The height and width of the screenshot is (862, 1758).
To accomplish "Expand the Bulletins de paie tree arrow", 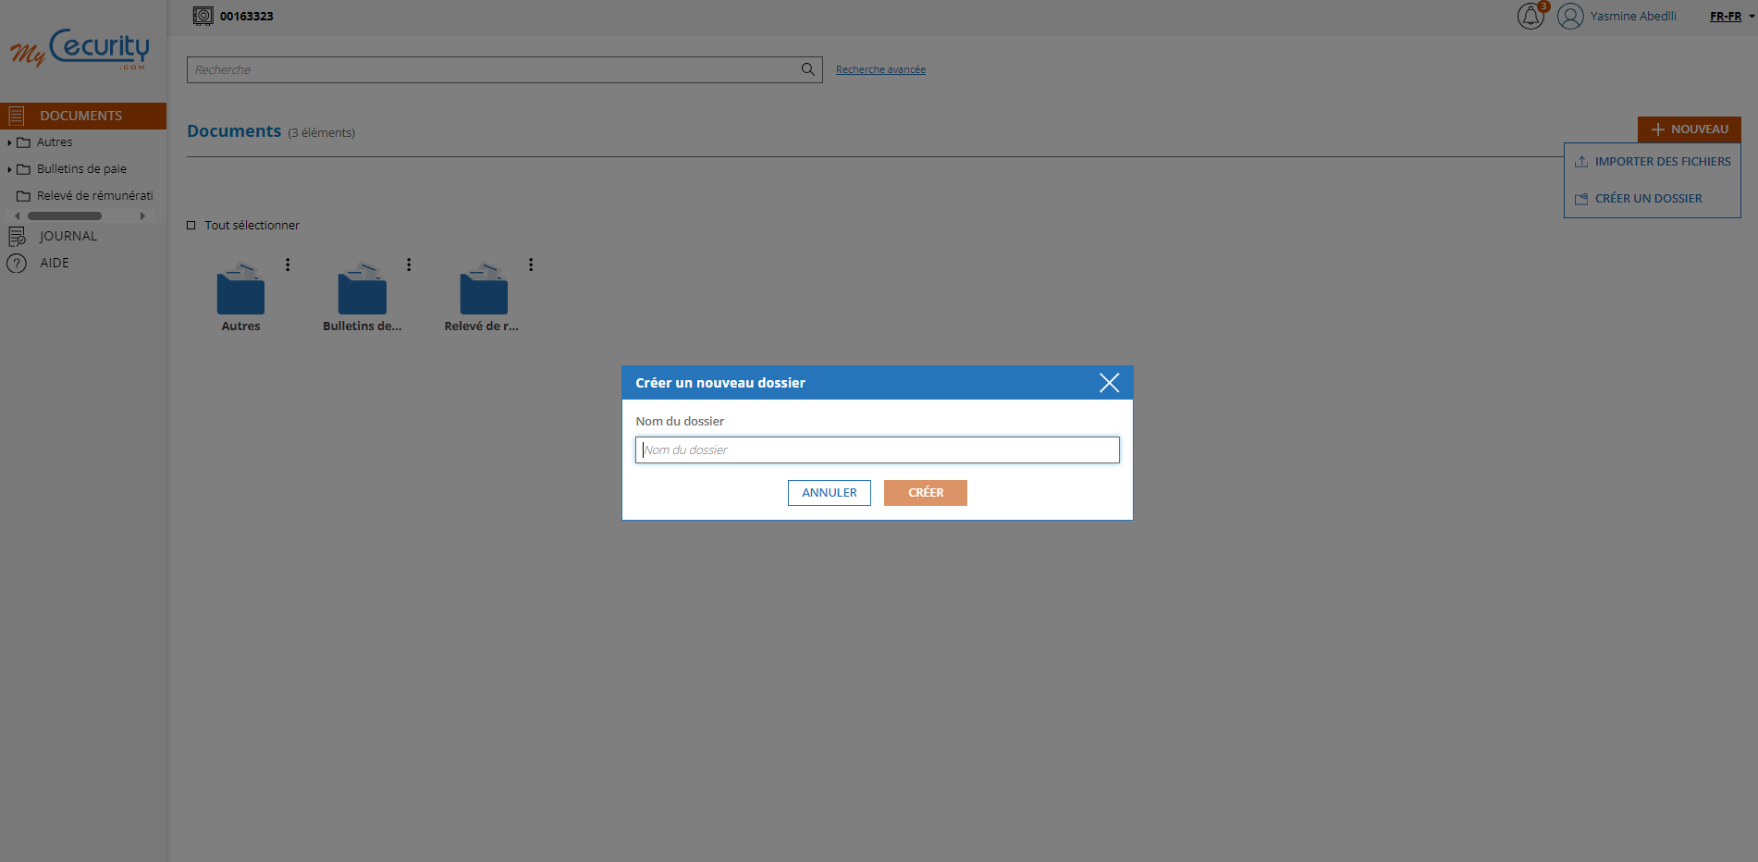I will [x=9, y=169].
